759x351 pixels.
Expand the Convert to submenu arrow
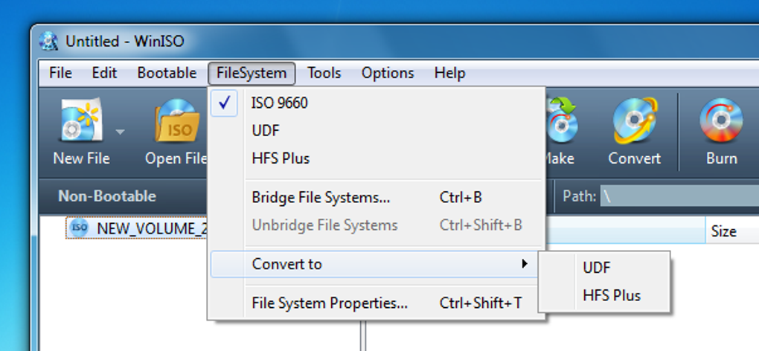tap(525, 264)
